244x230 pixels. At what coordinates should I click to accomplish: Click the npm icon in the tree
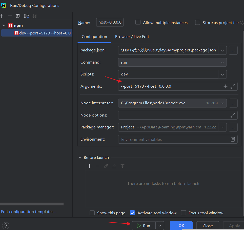10,25
